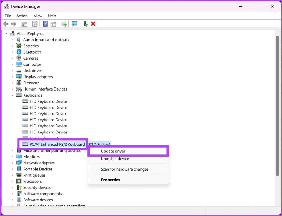The width and height of the screenshot is (282, 216).
Task: Expand the Bluetooth category chevron
Action: 12,52
